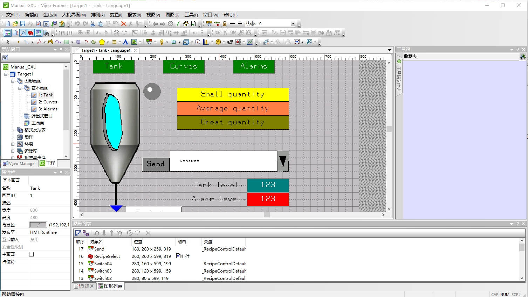The width and height of the screenshot is (528, 297).
Task: Click the 背景色 color swatch
Action: (38, 225)
